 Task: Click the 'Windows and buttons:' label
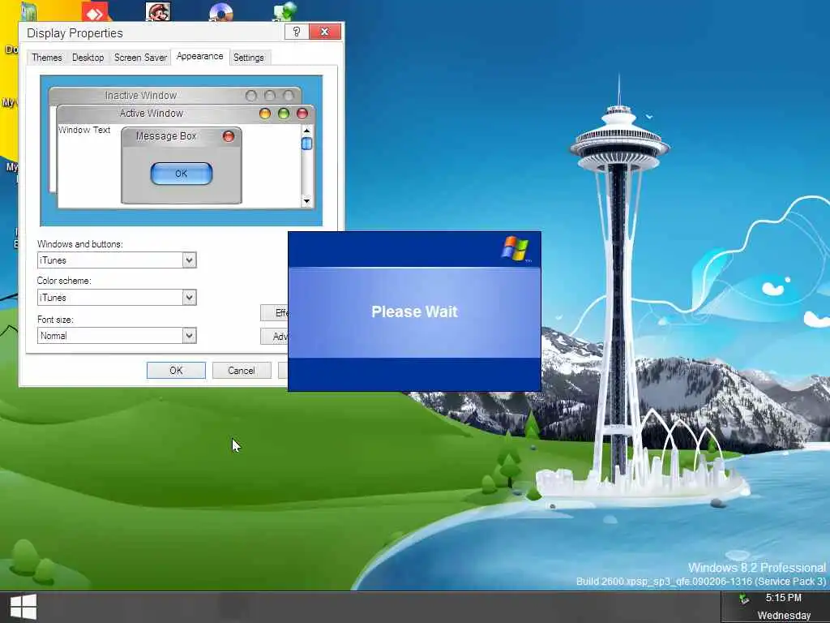(80, 244)
